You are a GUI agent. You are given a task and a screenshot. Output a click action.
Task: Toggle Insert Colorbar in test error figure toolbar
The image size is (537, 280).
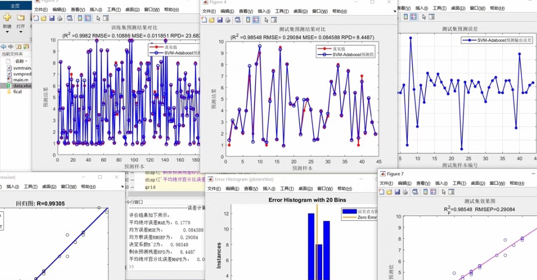point(406,16)
